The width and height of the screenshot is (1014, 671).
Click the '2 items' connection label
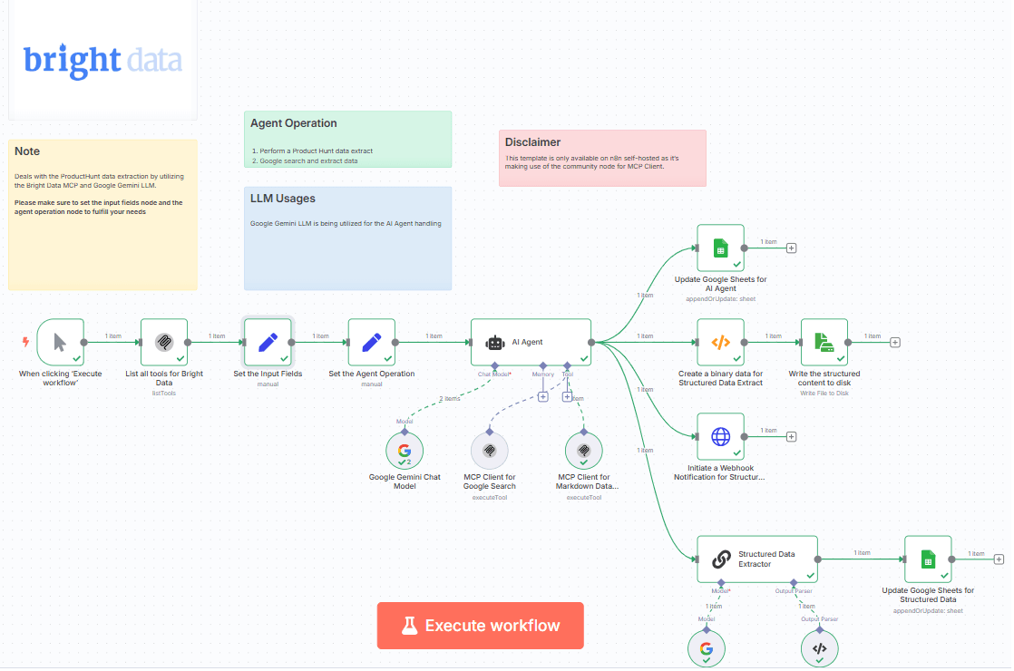450,399
